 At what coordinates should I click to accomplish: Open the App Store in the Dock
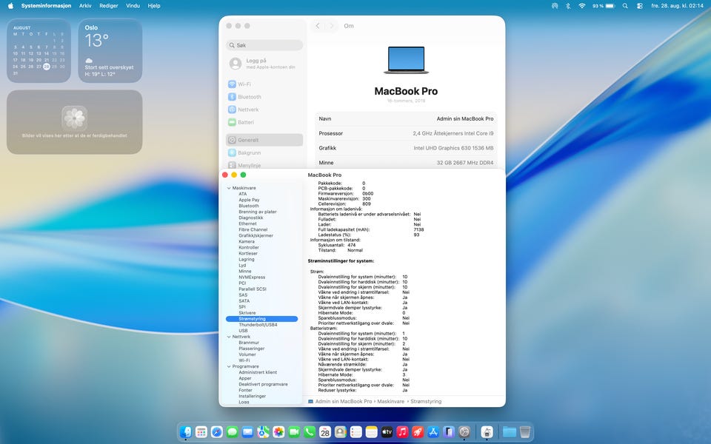coord(433,432)
